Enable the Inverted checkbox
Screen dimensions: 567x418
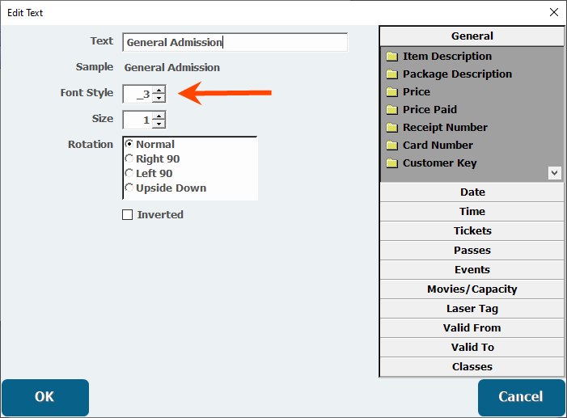click(127, 215)
